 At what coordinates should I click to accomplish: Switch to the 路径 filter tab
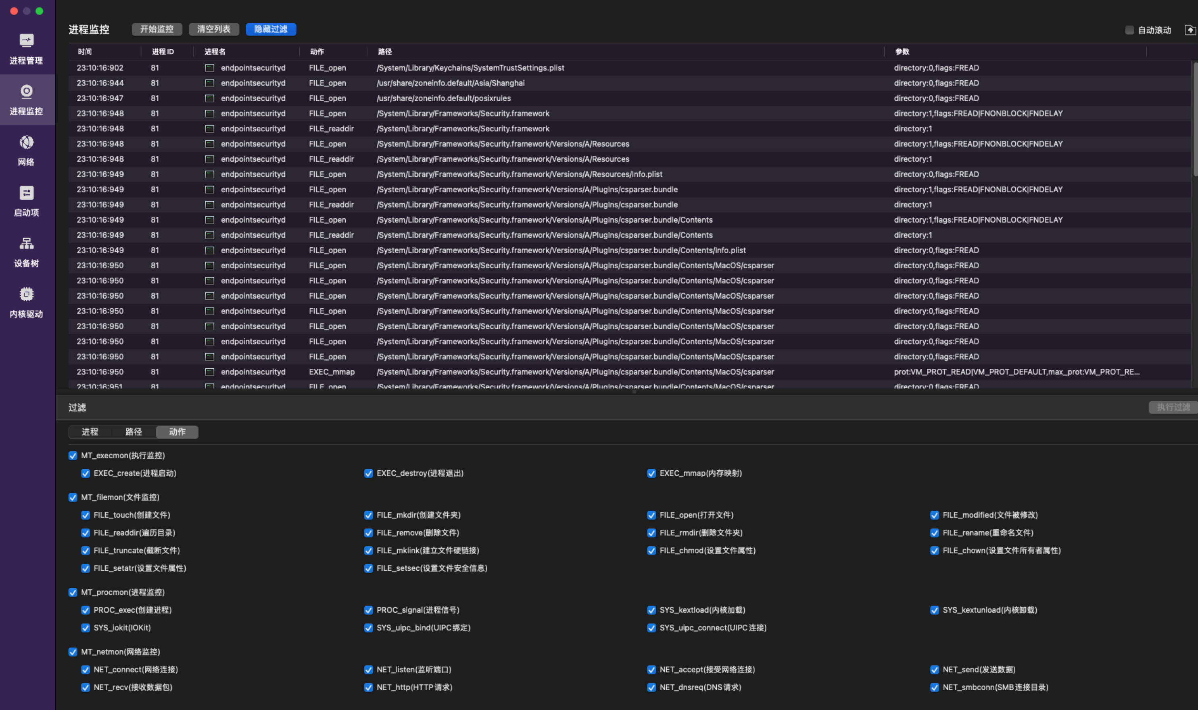coord(134,432)
